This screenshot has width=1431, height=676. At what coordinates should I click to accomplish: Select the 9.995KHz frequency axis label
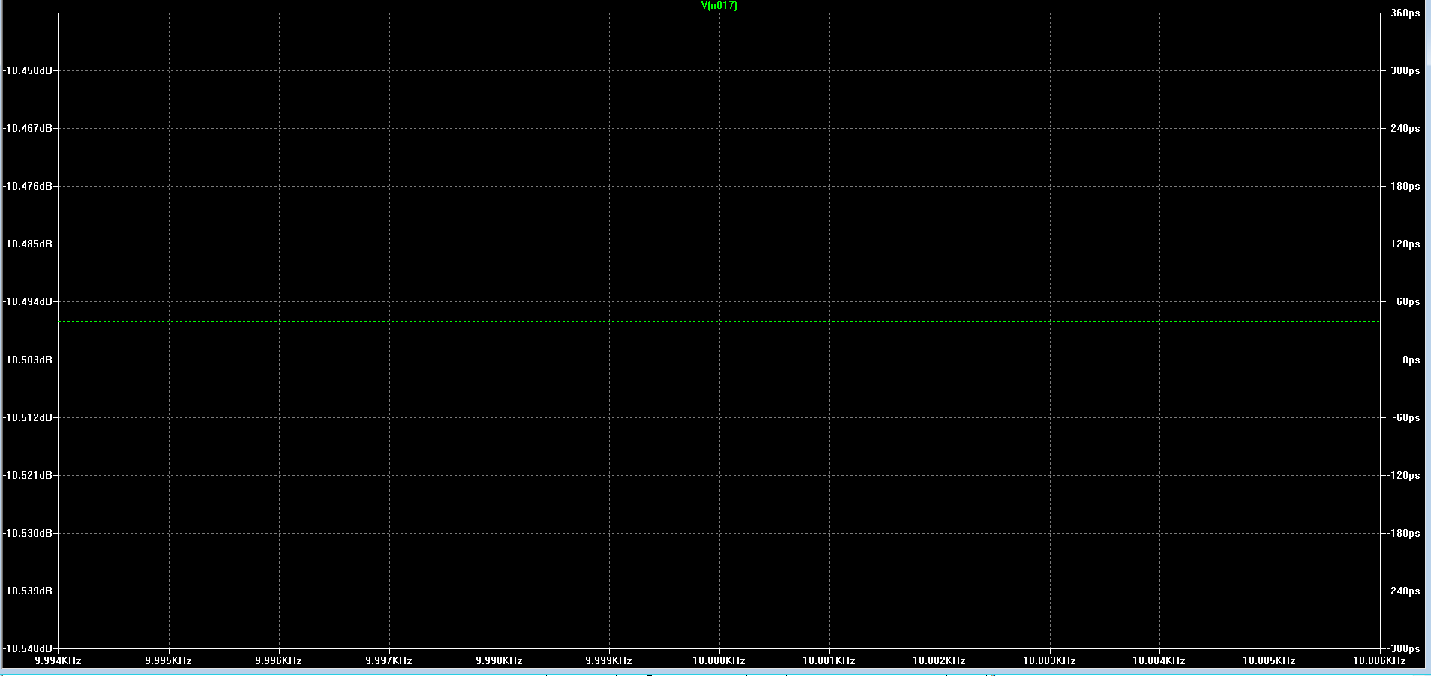169,660
